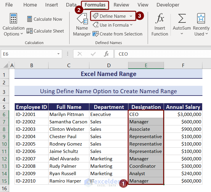Click Calculate Sheet icon
The image size is (211, 192).
30,31
